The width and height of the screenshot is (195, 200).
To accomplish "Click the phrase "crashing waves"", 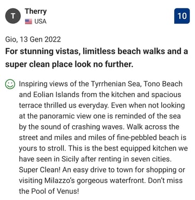I will 98,127.
